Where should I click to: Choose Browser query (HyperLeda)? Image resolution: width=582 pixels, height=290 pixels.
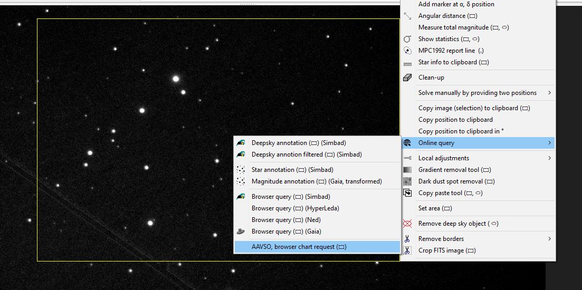295,208
